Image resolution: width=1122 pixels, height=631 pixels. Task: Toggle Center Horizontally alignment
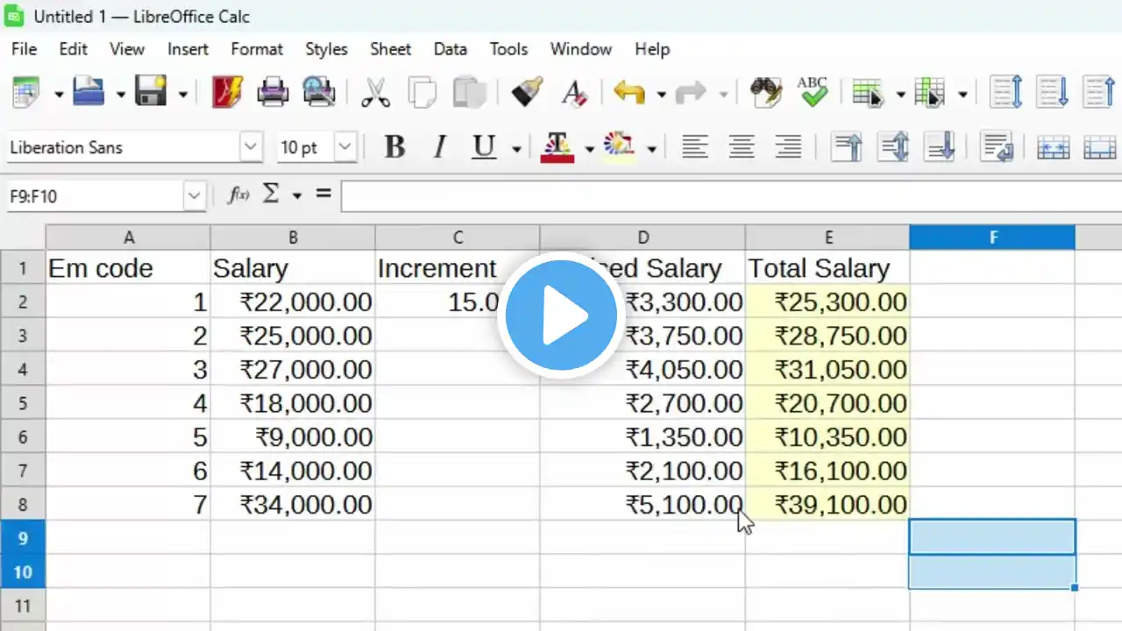click(742, 147)
